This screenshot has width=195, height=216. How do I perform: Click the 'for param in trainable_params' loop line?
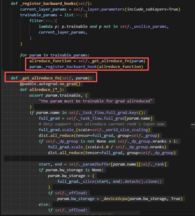tap(54, 55)
